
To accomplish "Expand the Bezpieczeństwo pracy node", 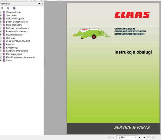I will pyautogui.click(x=1, y=22).
